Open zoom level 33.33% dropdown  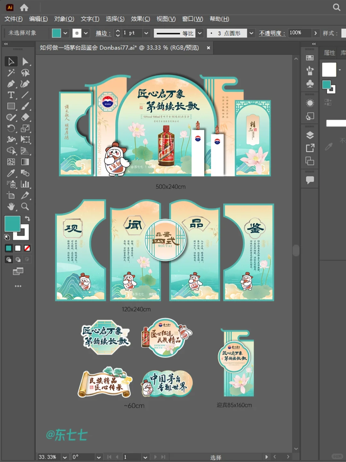65,457
